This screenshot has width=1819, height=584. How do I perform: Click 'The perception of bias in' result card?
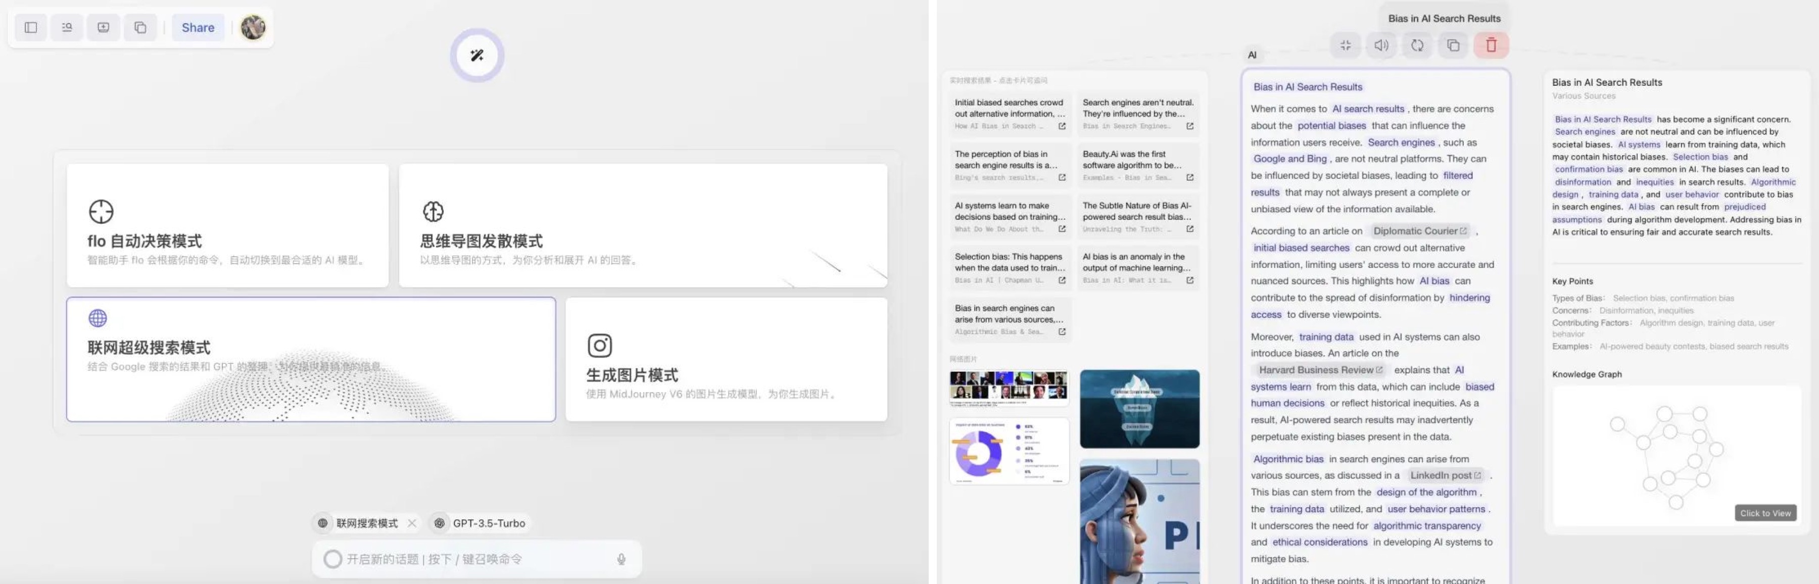(1010, 165)
